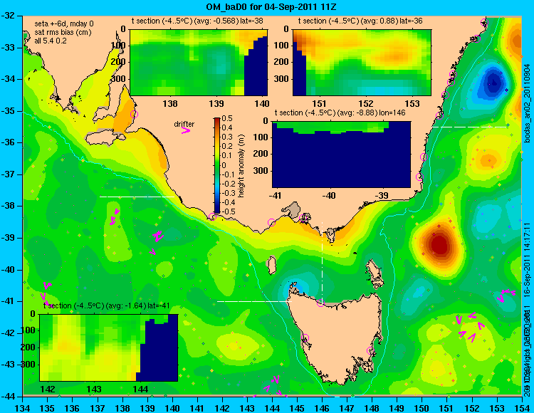Click the cluster of drifter arrows southeast of Tasmania
Screen dimensions: 534x413
(470, 327)
